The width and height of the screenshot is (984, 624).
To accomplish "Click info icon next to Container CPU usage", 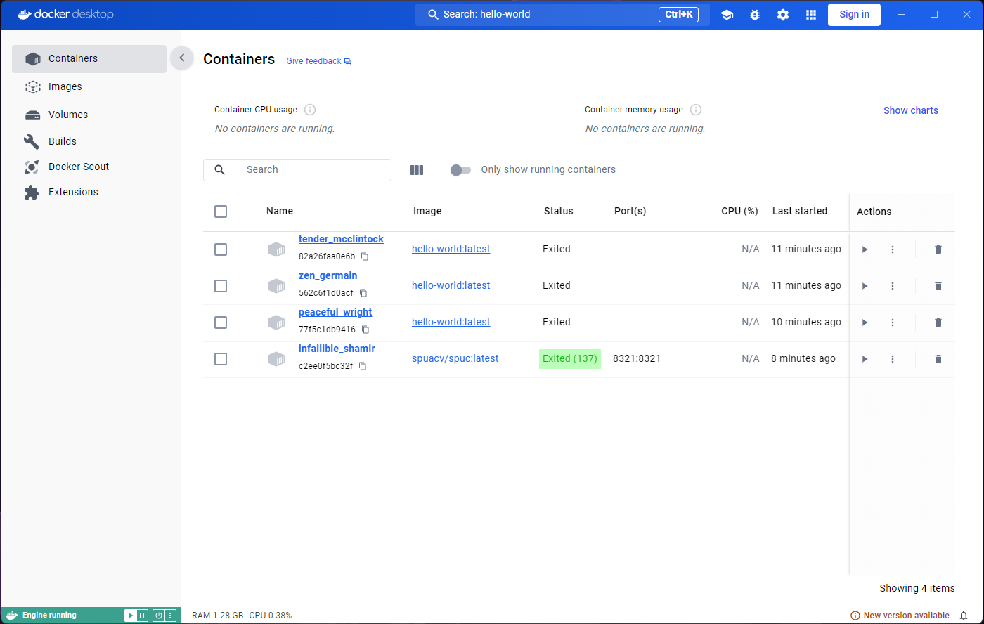I will [310, 110].
